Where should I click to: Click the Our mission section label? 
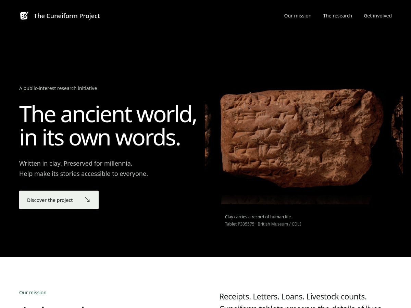(33, 293)
